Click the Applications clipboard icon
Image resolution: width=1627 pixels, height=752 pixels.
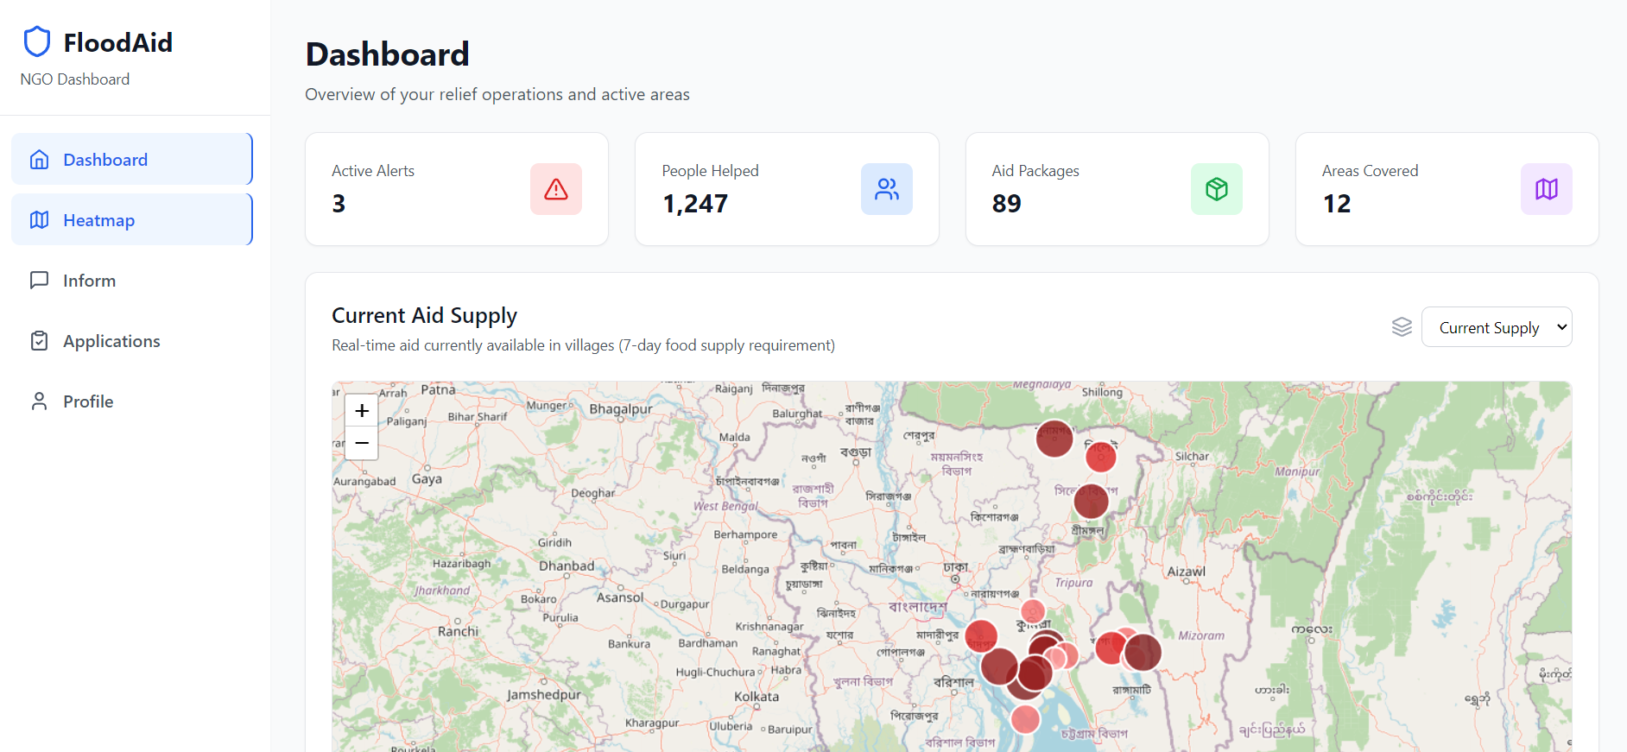point(39,341)
